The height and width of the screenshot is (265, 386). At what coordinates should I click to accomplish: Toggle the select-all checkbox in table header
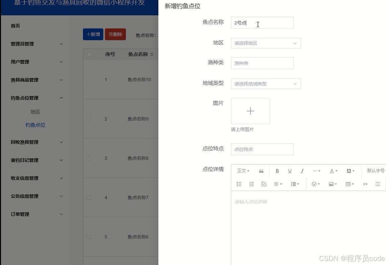click(89, 54)
